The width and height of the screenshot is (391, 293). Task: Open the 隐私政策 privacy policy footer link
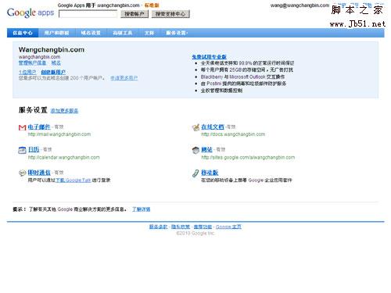[181, 227]
